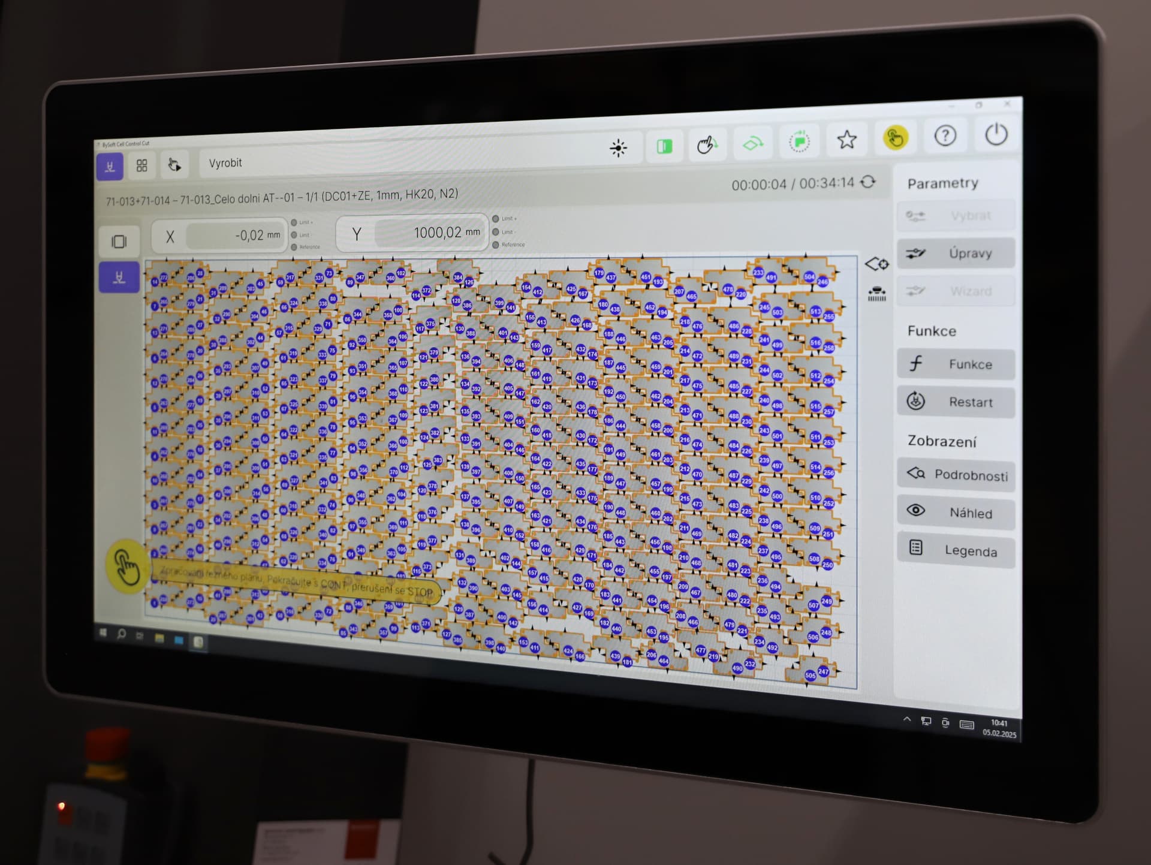
Task: Click the power button icon
Action: 996,134
